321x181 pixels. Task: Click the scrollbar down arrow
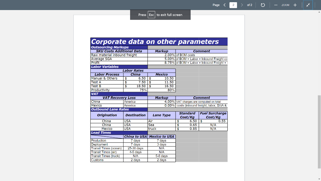(319, 179)
